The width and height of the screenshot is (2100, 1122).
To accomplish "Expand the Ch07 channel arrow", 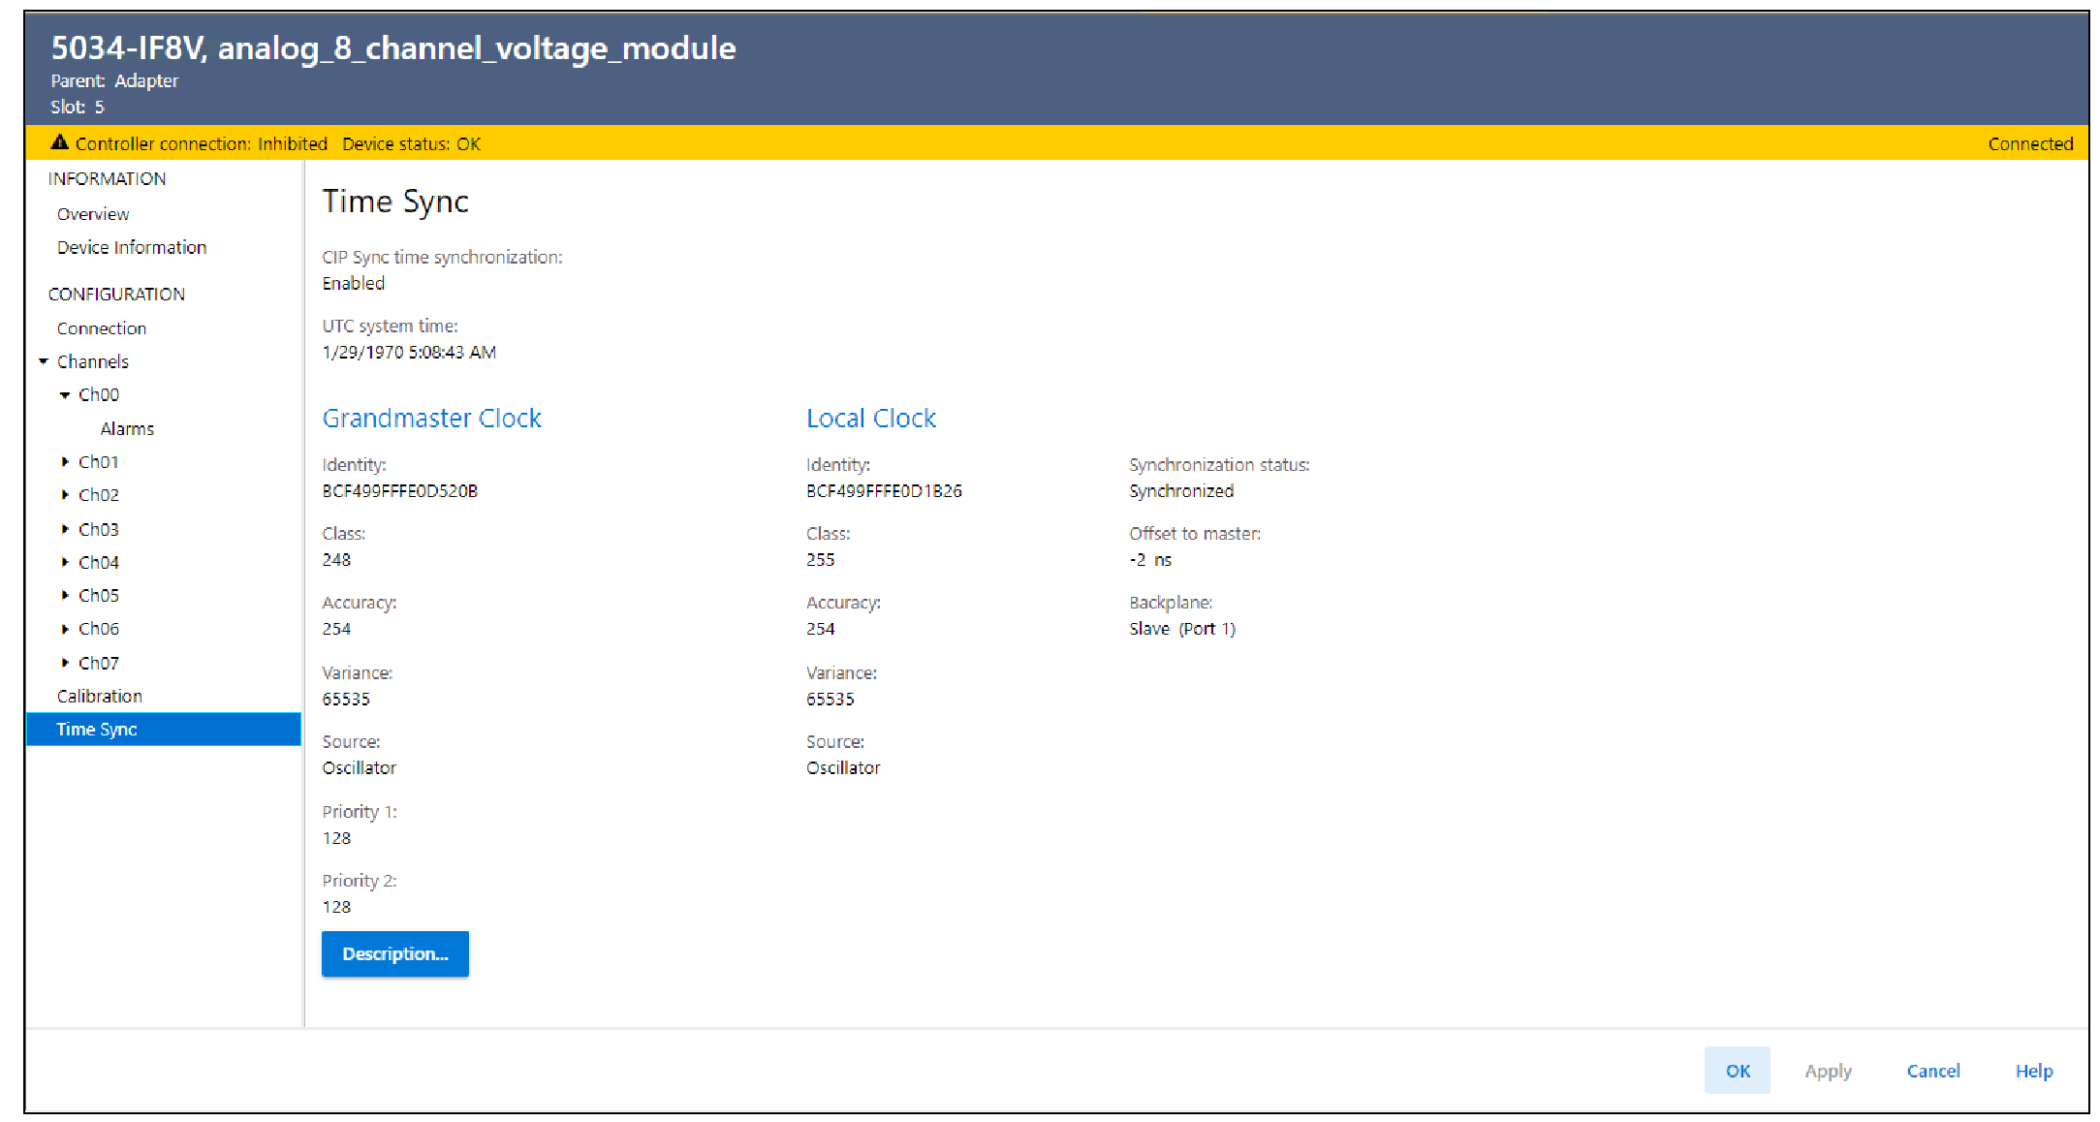I will 65,663.
